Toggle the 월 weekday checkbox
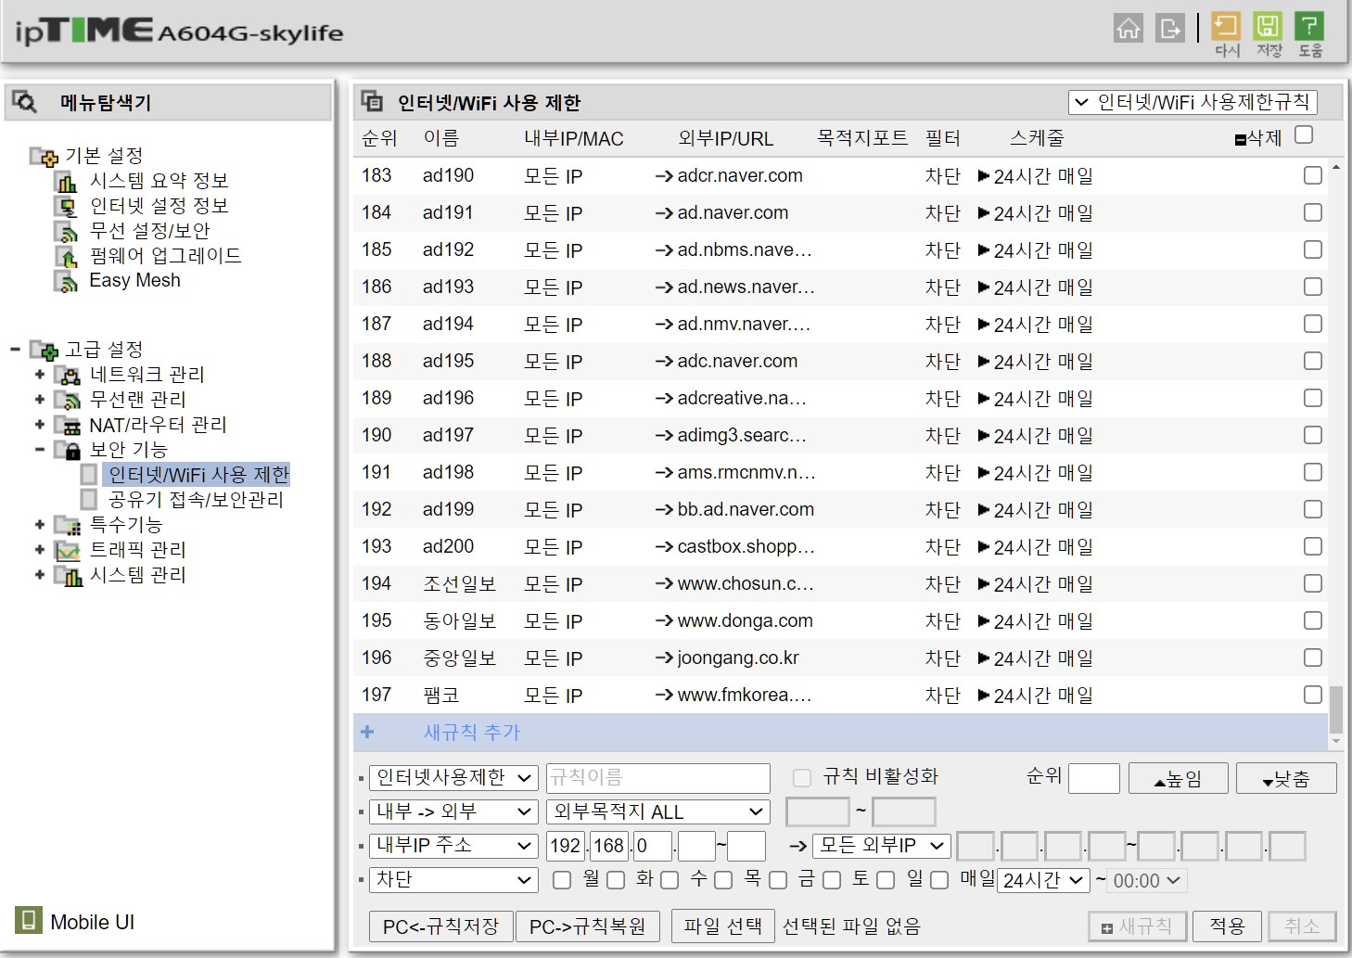Viewport: 1352px width, 958px height. tap(562, 880)
